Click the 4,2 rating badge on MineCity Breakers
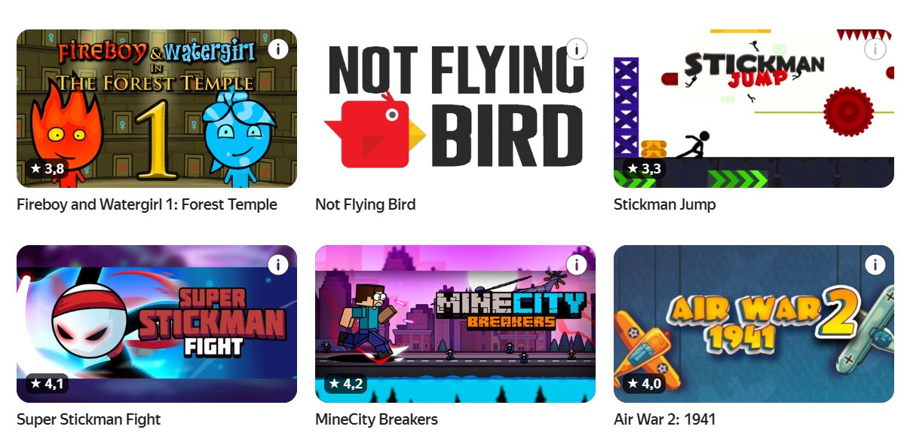Screen dimensions: 907x445 345,383
